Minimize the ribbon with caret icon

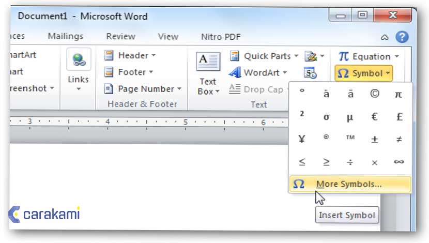(x=385, y=37)
